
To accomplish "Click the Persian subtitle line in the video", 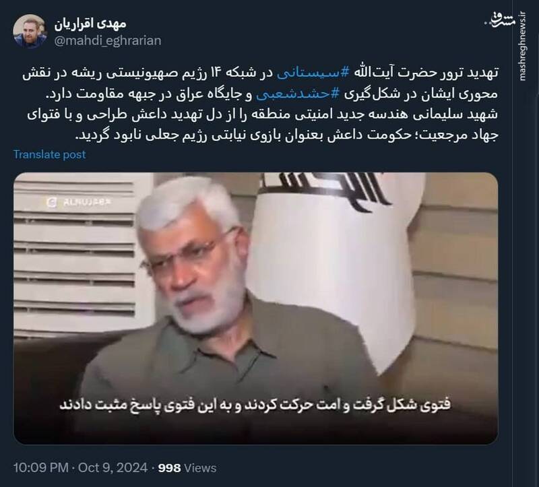I will click(x=255, y=405).
